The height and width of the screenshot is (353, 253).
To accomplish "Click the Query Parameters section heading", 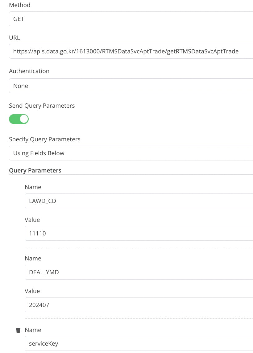I will coord(35,170).
